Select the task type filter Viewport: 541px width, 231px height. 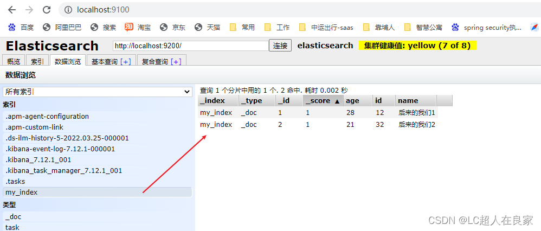click(97, 227)
